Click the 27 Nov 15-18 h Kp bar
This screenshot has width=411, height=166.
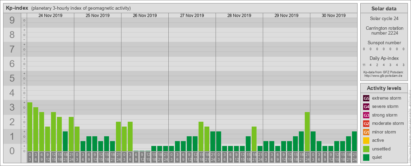(x=201, y=136)
